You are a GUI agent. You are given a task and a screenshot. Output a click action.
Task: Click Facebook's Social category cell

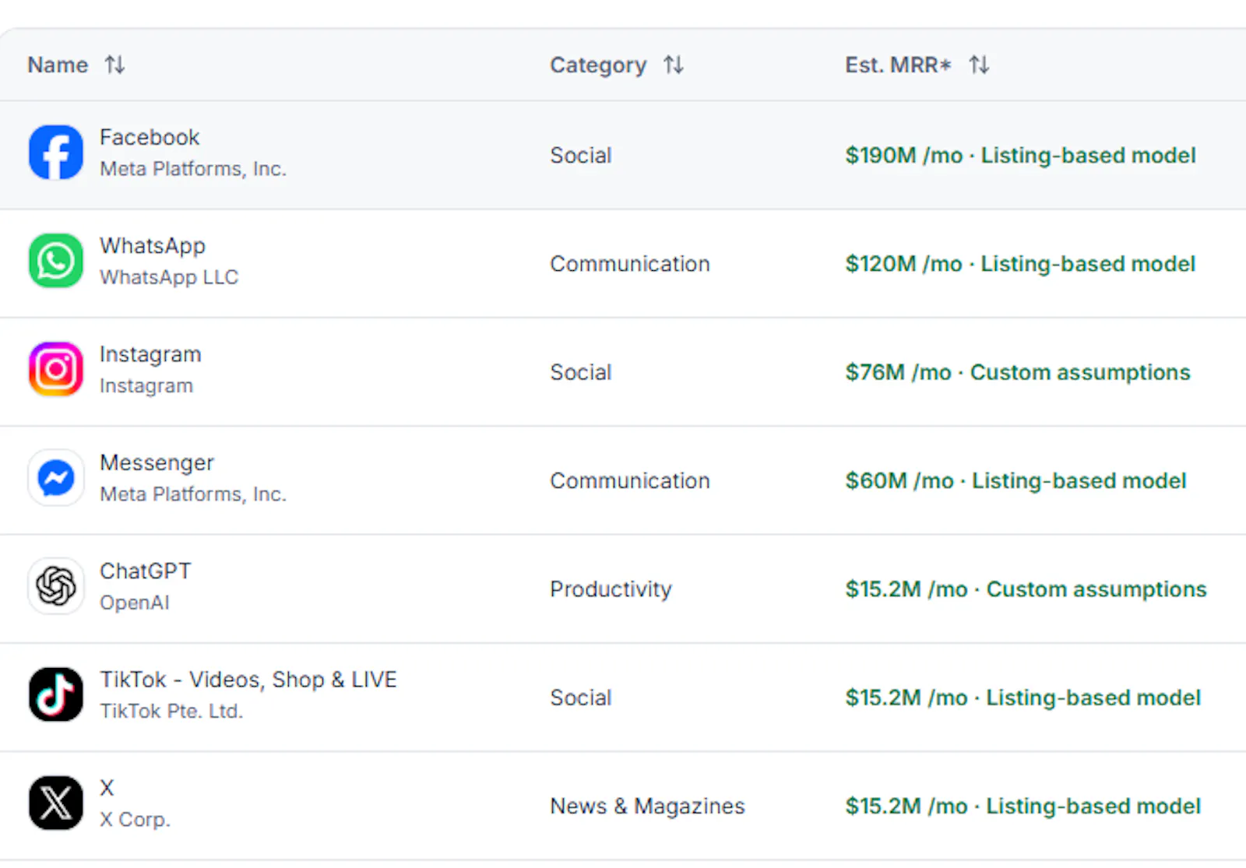click(x=580, y=156)
